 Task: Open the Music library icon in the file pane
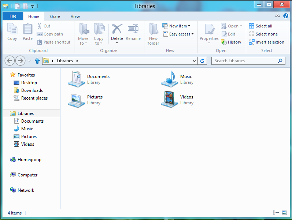[x=169, y=79]
